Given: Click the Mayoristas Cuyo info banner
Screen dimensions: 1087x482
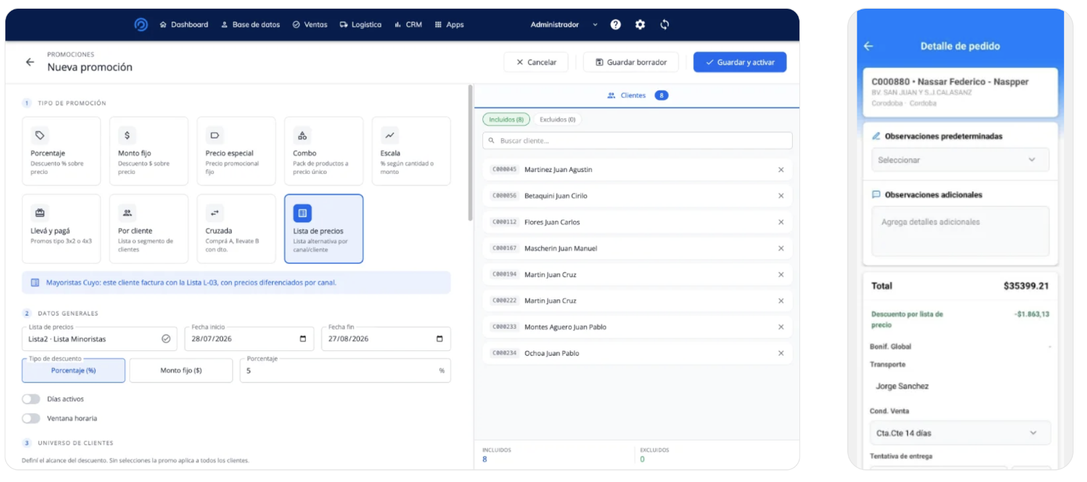Looking at the screenshot, I should [x=236, y=283].
